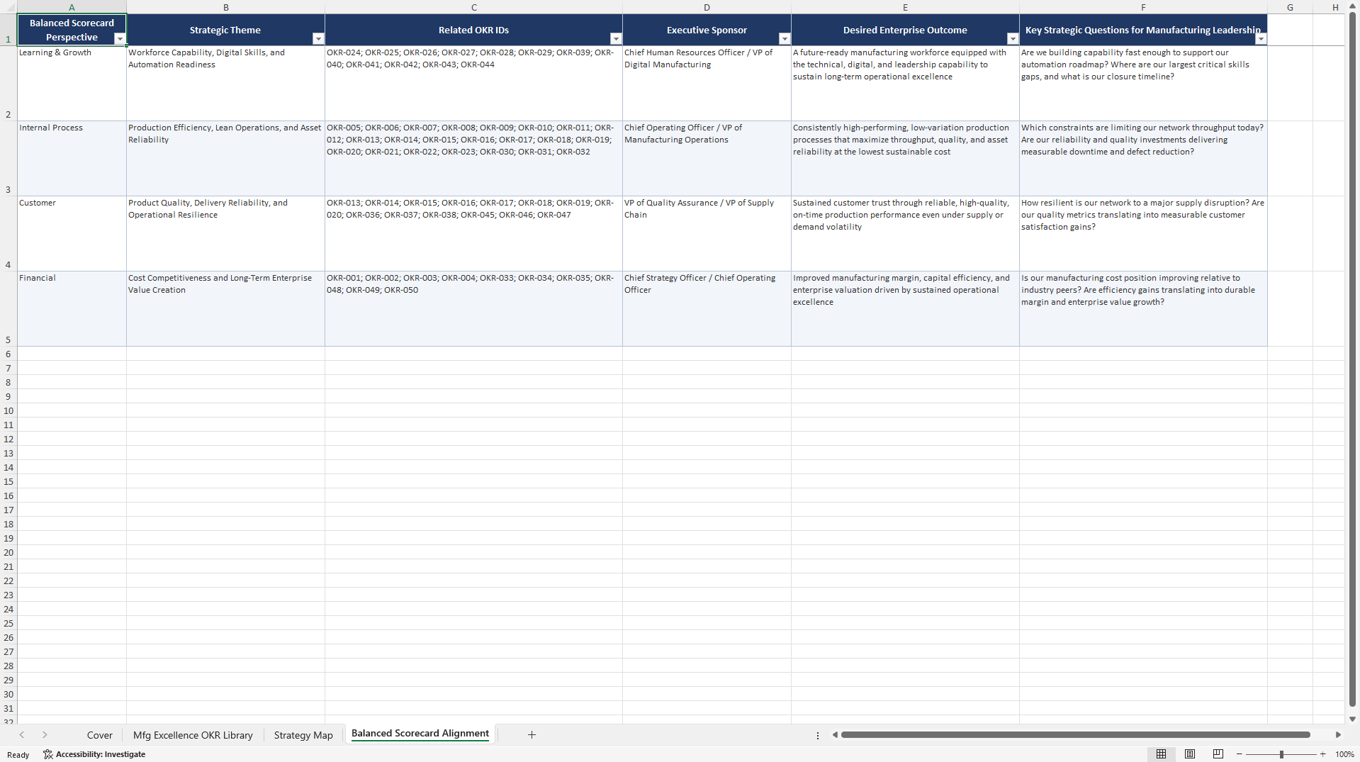The image size is (1360, 762).
Task: Open Accessibility: Investigate status
Action: [94, 754]
